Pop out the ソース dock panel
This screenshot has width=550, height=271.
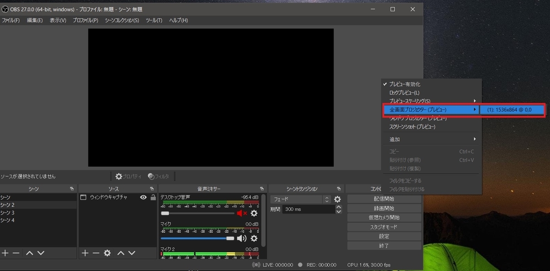(x=152, y=189)
